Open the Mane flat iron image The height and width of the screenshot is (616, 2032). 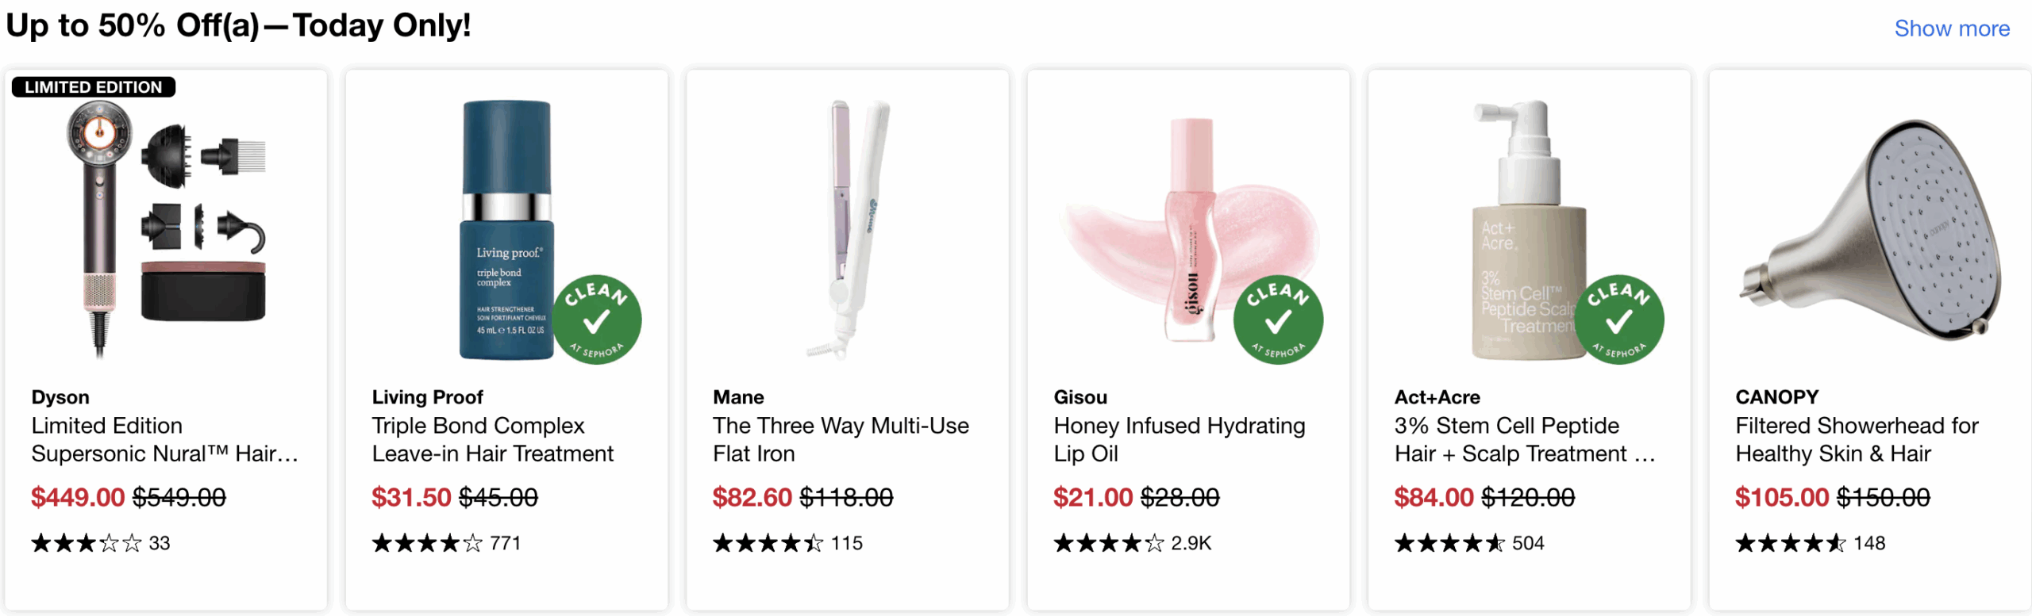point(847,228)
